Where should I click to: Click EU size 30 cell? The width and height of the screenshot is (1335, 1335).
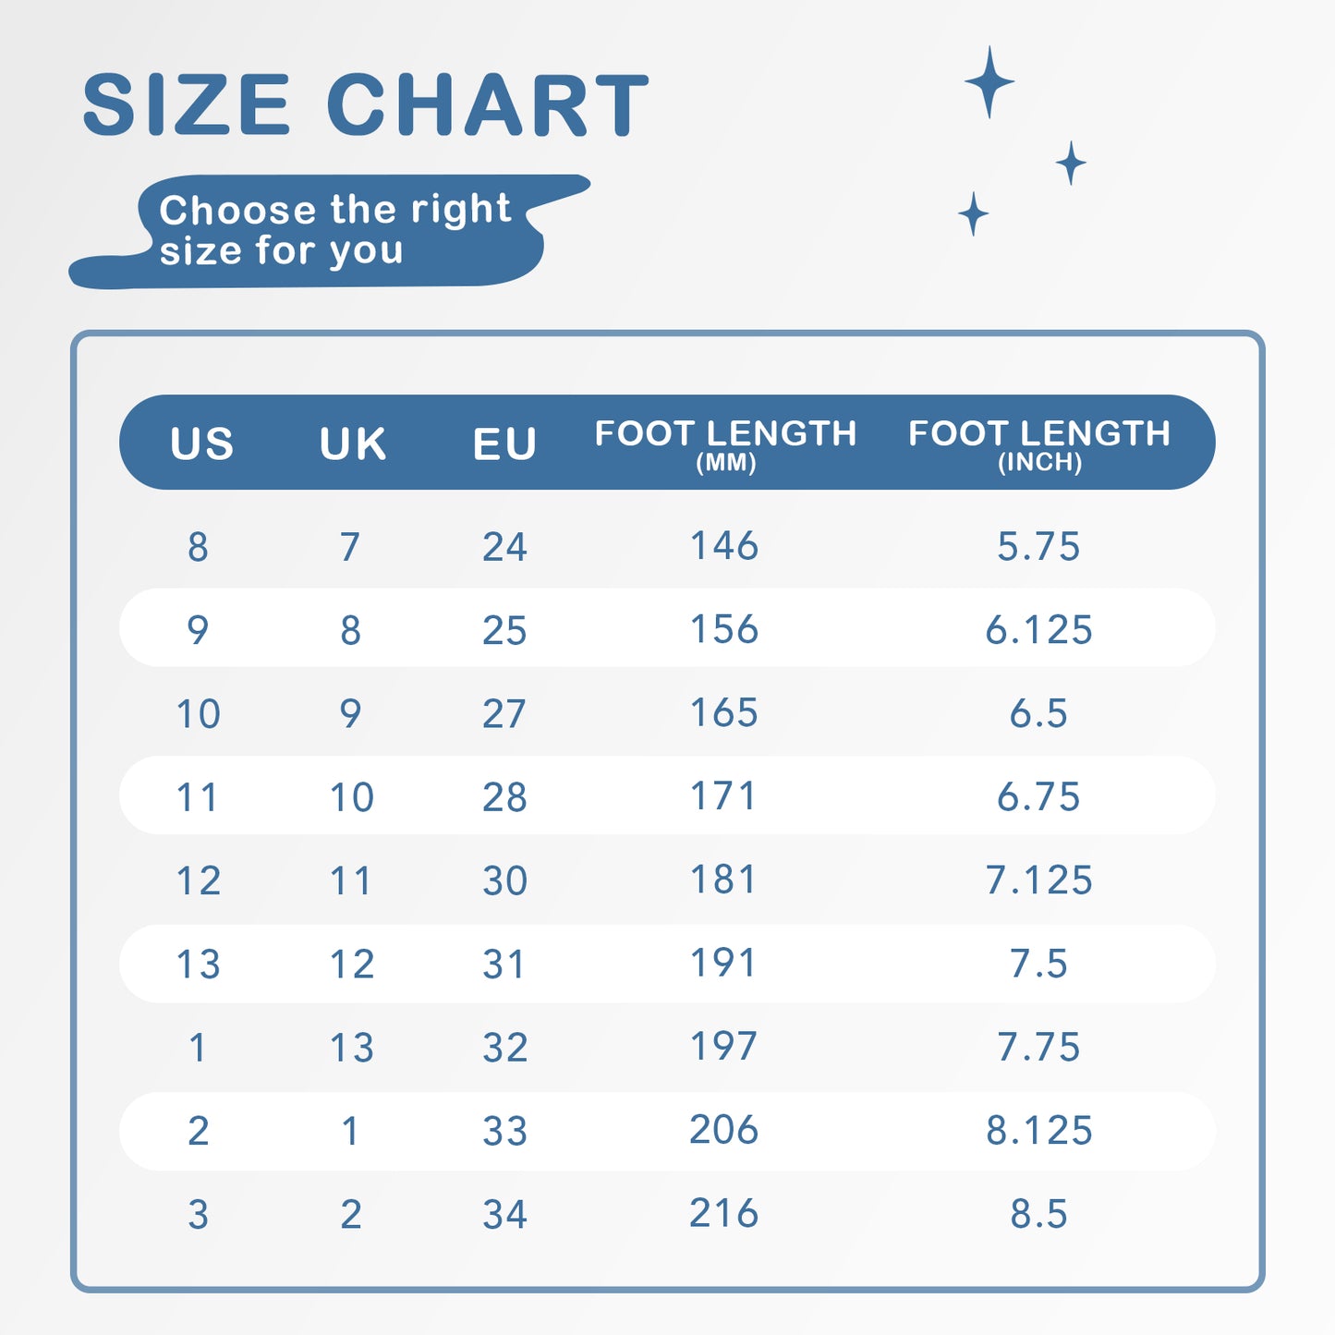pyautogui.click(x=504, y=880)
